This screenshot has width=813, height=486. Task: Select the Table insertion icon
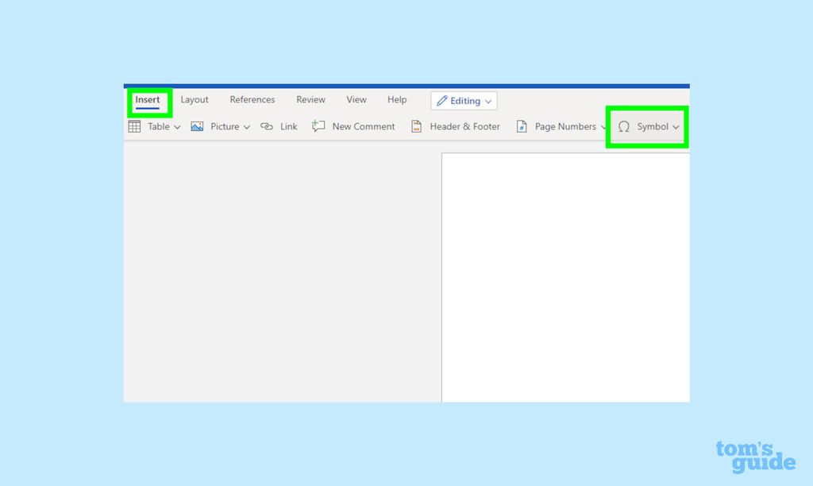[x=133, y=126]
